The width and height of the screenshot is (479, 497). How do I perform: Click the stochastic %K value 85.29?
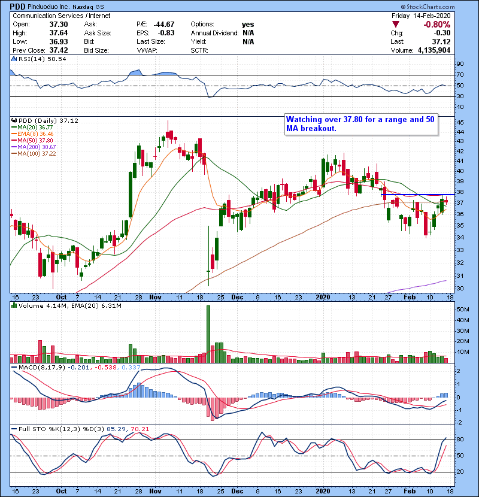pyautogui.click(x=116, y=429)
